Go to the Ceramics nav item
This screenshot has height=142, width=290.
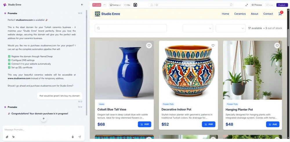tap(240, 14)
